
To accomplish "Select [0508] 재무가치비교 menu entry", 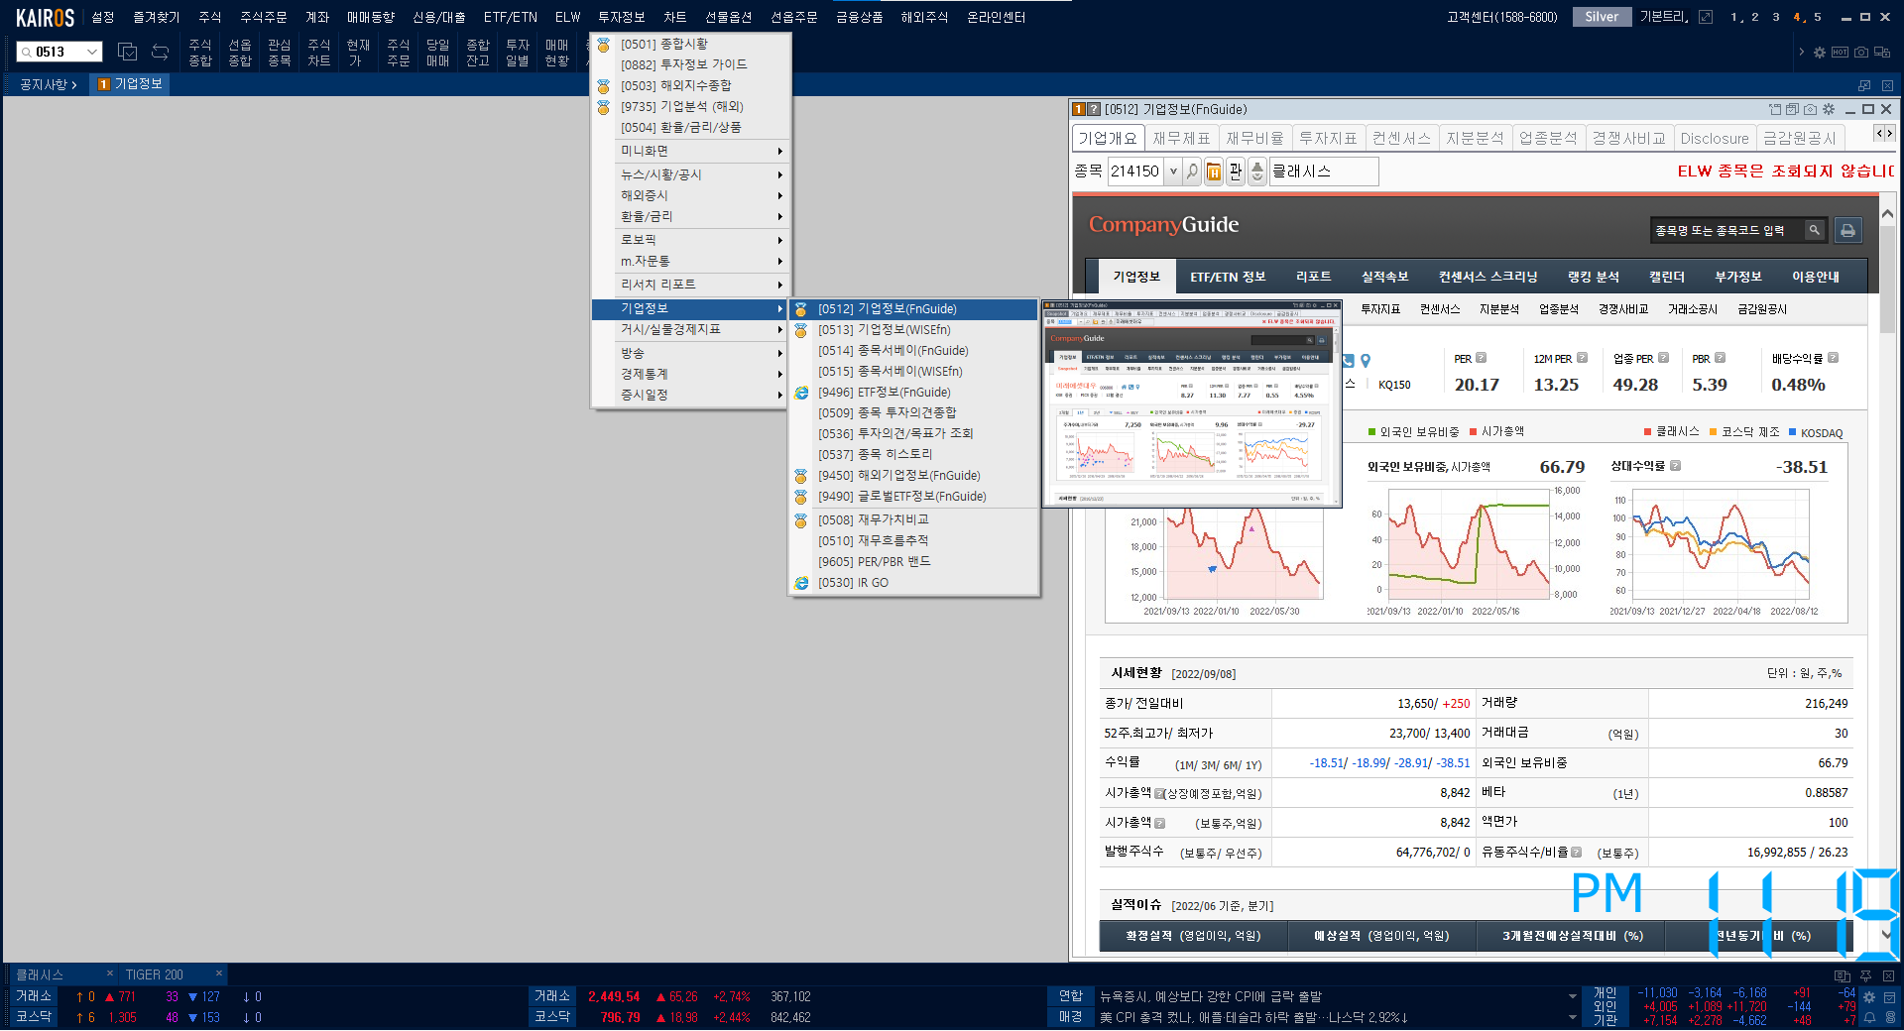I will pos(914,519).
